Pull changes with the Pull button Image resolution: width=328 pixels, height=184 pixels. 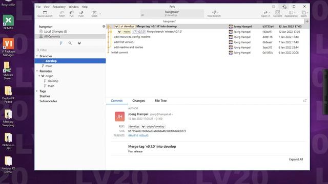tap(71, 14)
